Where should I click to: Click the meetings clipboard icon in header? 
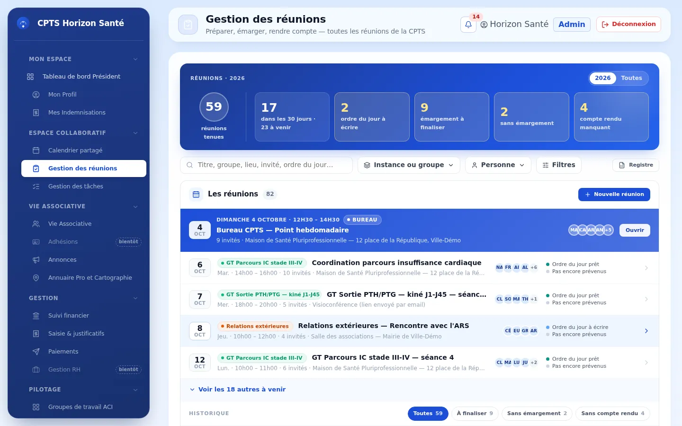(x=188, y=25)
